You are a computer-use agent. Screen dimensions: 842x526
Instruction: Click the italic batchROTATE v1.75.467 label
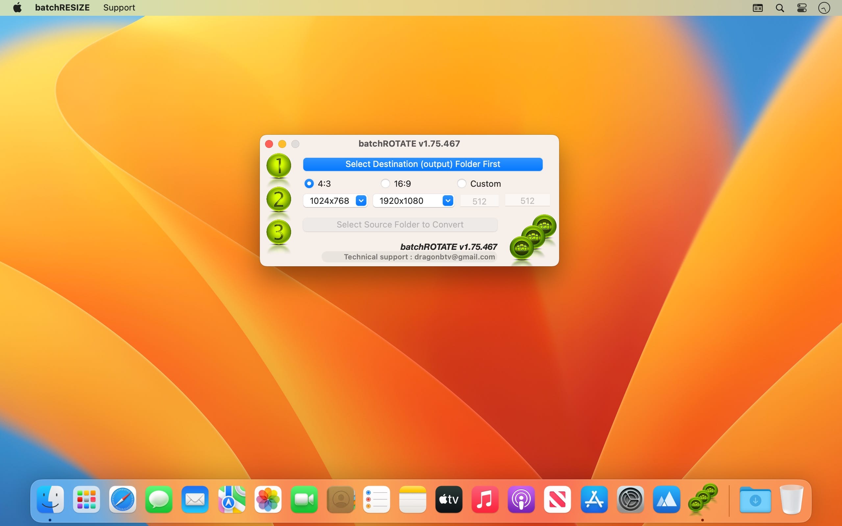[x=449, y=247]
